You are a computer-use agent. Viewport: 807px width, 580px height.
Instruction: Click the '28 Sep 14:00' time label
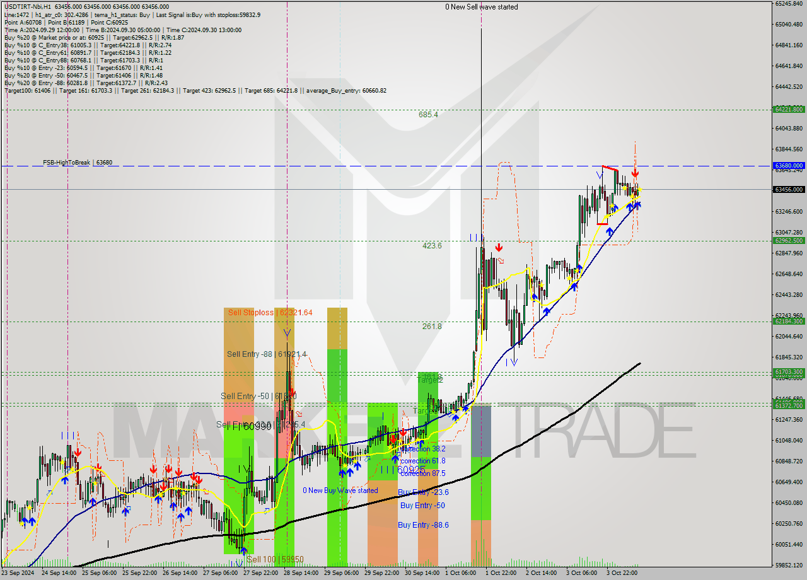301,573
